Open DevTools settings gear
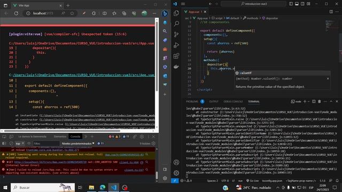This screenshot has height=192, width=342. (x=142, y=137)
